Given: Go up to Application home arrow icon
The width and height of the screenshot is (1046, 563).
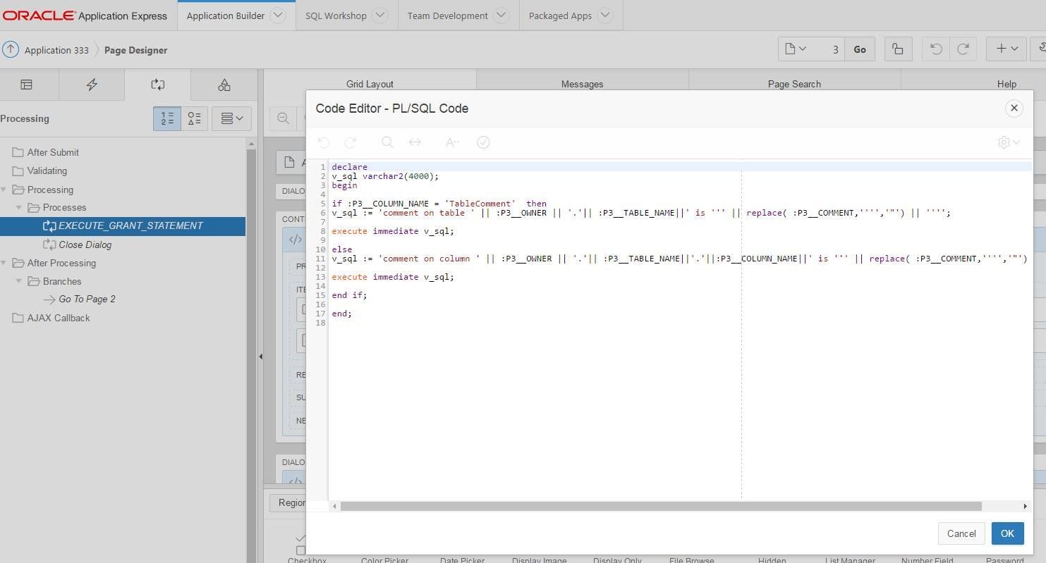Looking at the screenshot, I should [x=11, y=50].
